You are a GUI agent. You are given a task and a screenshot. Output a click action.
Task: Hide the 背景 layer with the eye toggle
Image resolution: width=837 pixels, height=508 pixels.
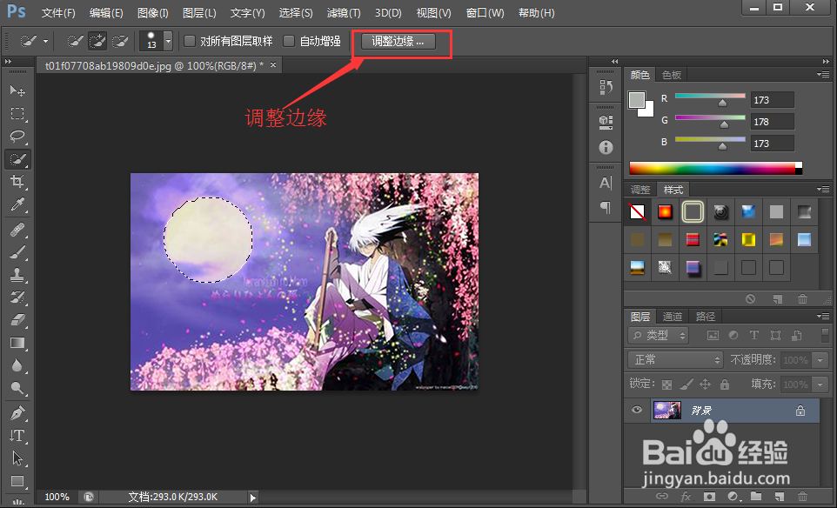tap(636, 410)
